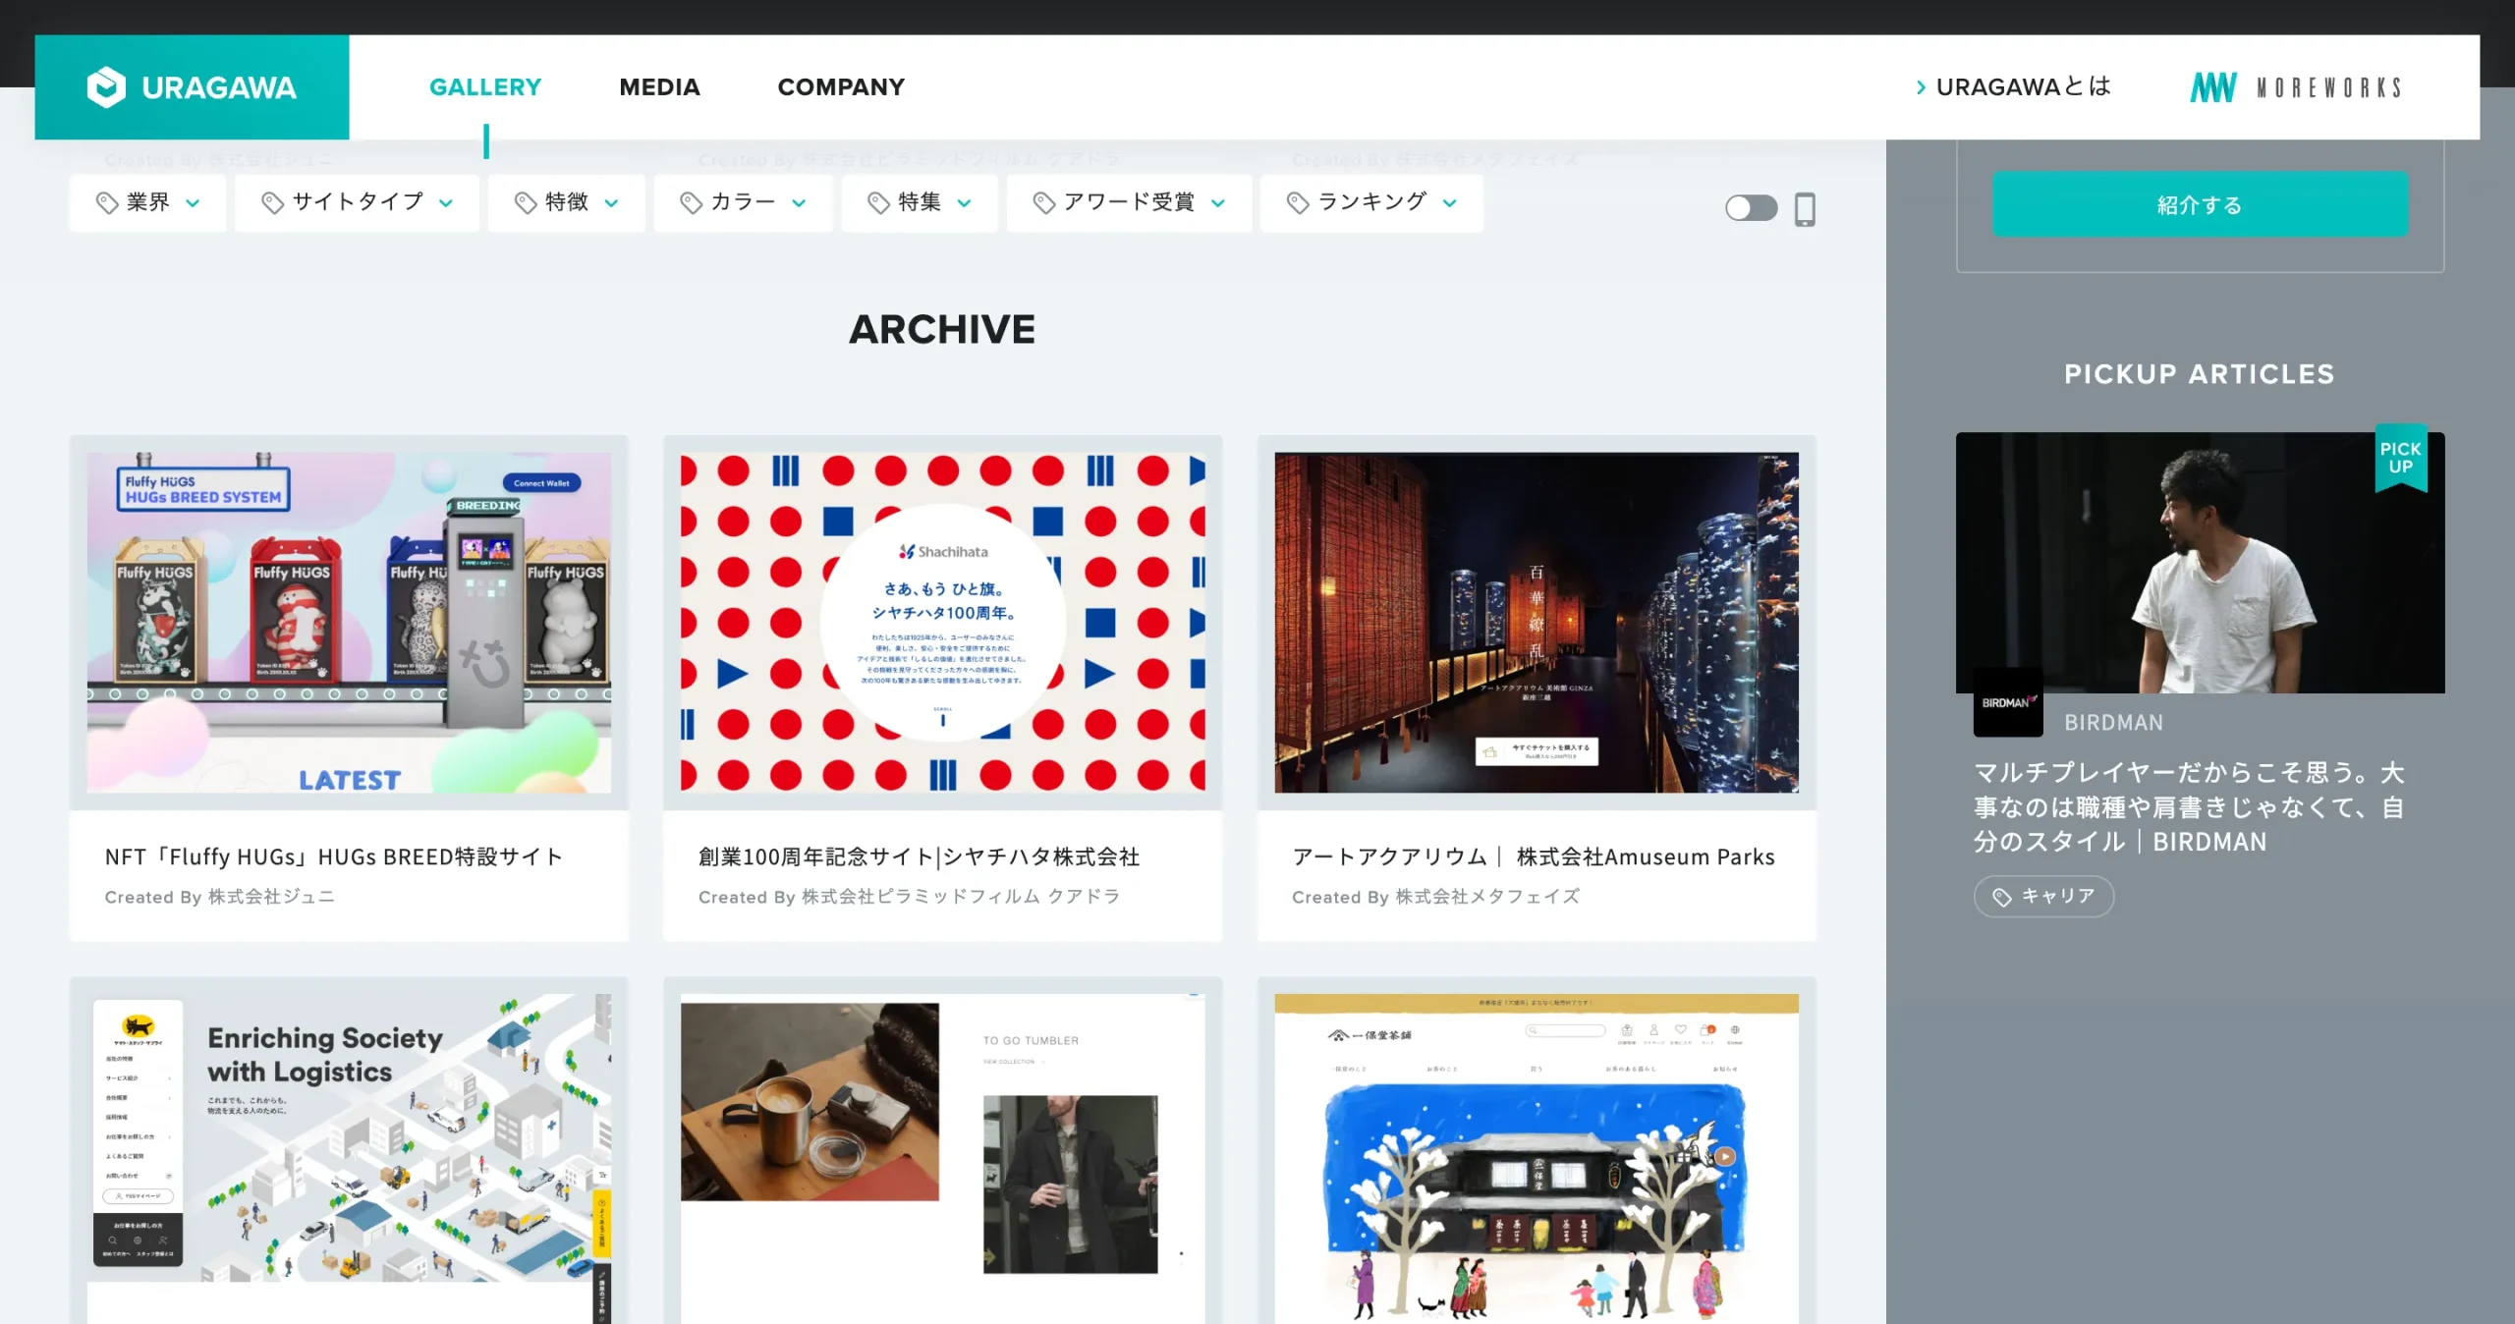
Task: Click the BIRDMAN black logo badge
Action: (2008, 702)
